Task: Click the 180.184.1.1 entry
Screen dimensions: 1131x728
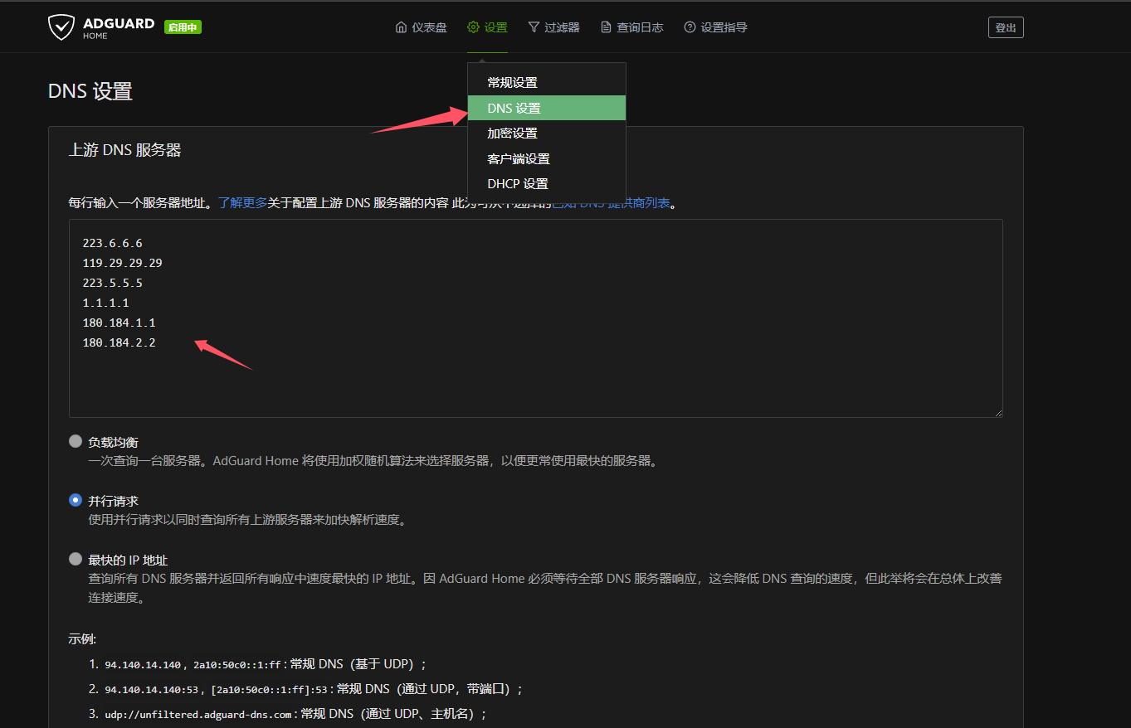Action: [x=119, y=323]
